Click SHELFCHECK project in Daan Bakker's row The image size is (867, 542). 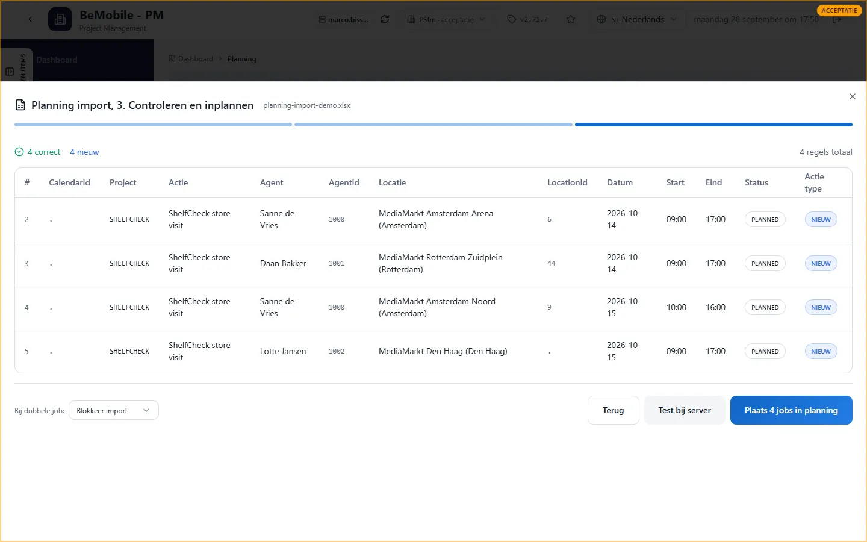[129, 263]
